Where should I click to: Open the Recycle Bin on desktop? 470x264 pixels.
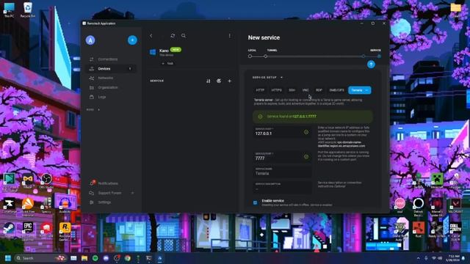(28, 10)
